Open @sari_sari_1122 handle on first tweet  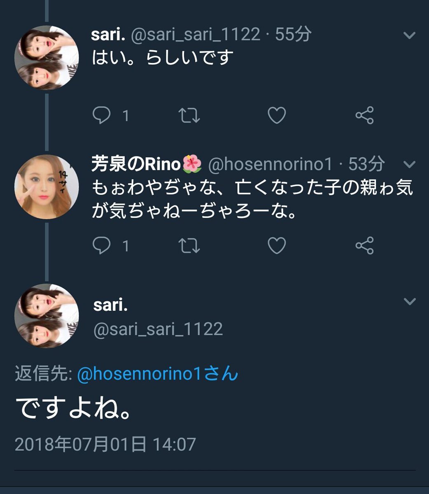coord(196,35)
